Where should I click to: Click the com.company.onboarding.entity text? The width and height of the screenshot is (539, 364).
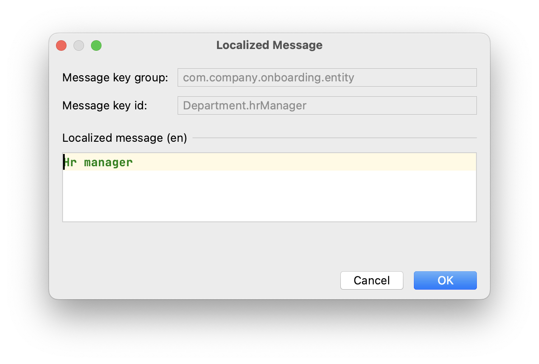pos(268,78)
